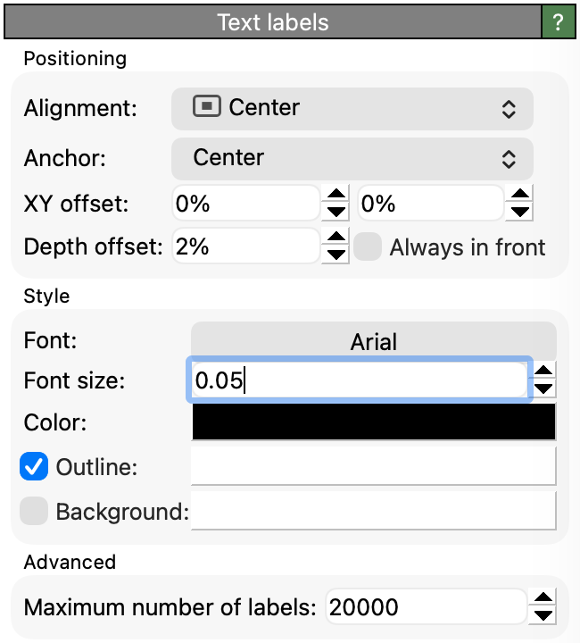The width and height of the screenshot is (580, 643).
Task: Increase the first XY offset value
Action: tap(336, 194)
